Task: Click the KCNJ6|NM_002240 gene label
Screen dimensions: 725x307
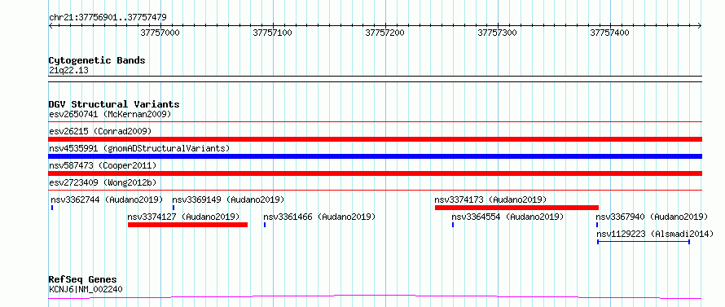Action: (x=86, y=290)
